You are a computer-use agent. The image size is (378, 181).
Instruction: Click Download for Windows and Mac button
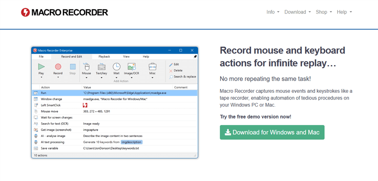[x=272, y=132]
